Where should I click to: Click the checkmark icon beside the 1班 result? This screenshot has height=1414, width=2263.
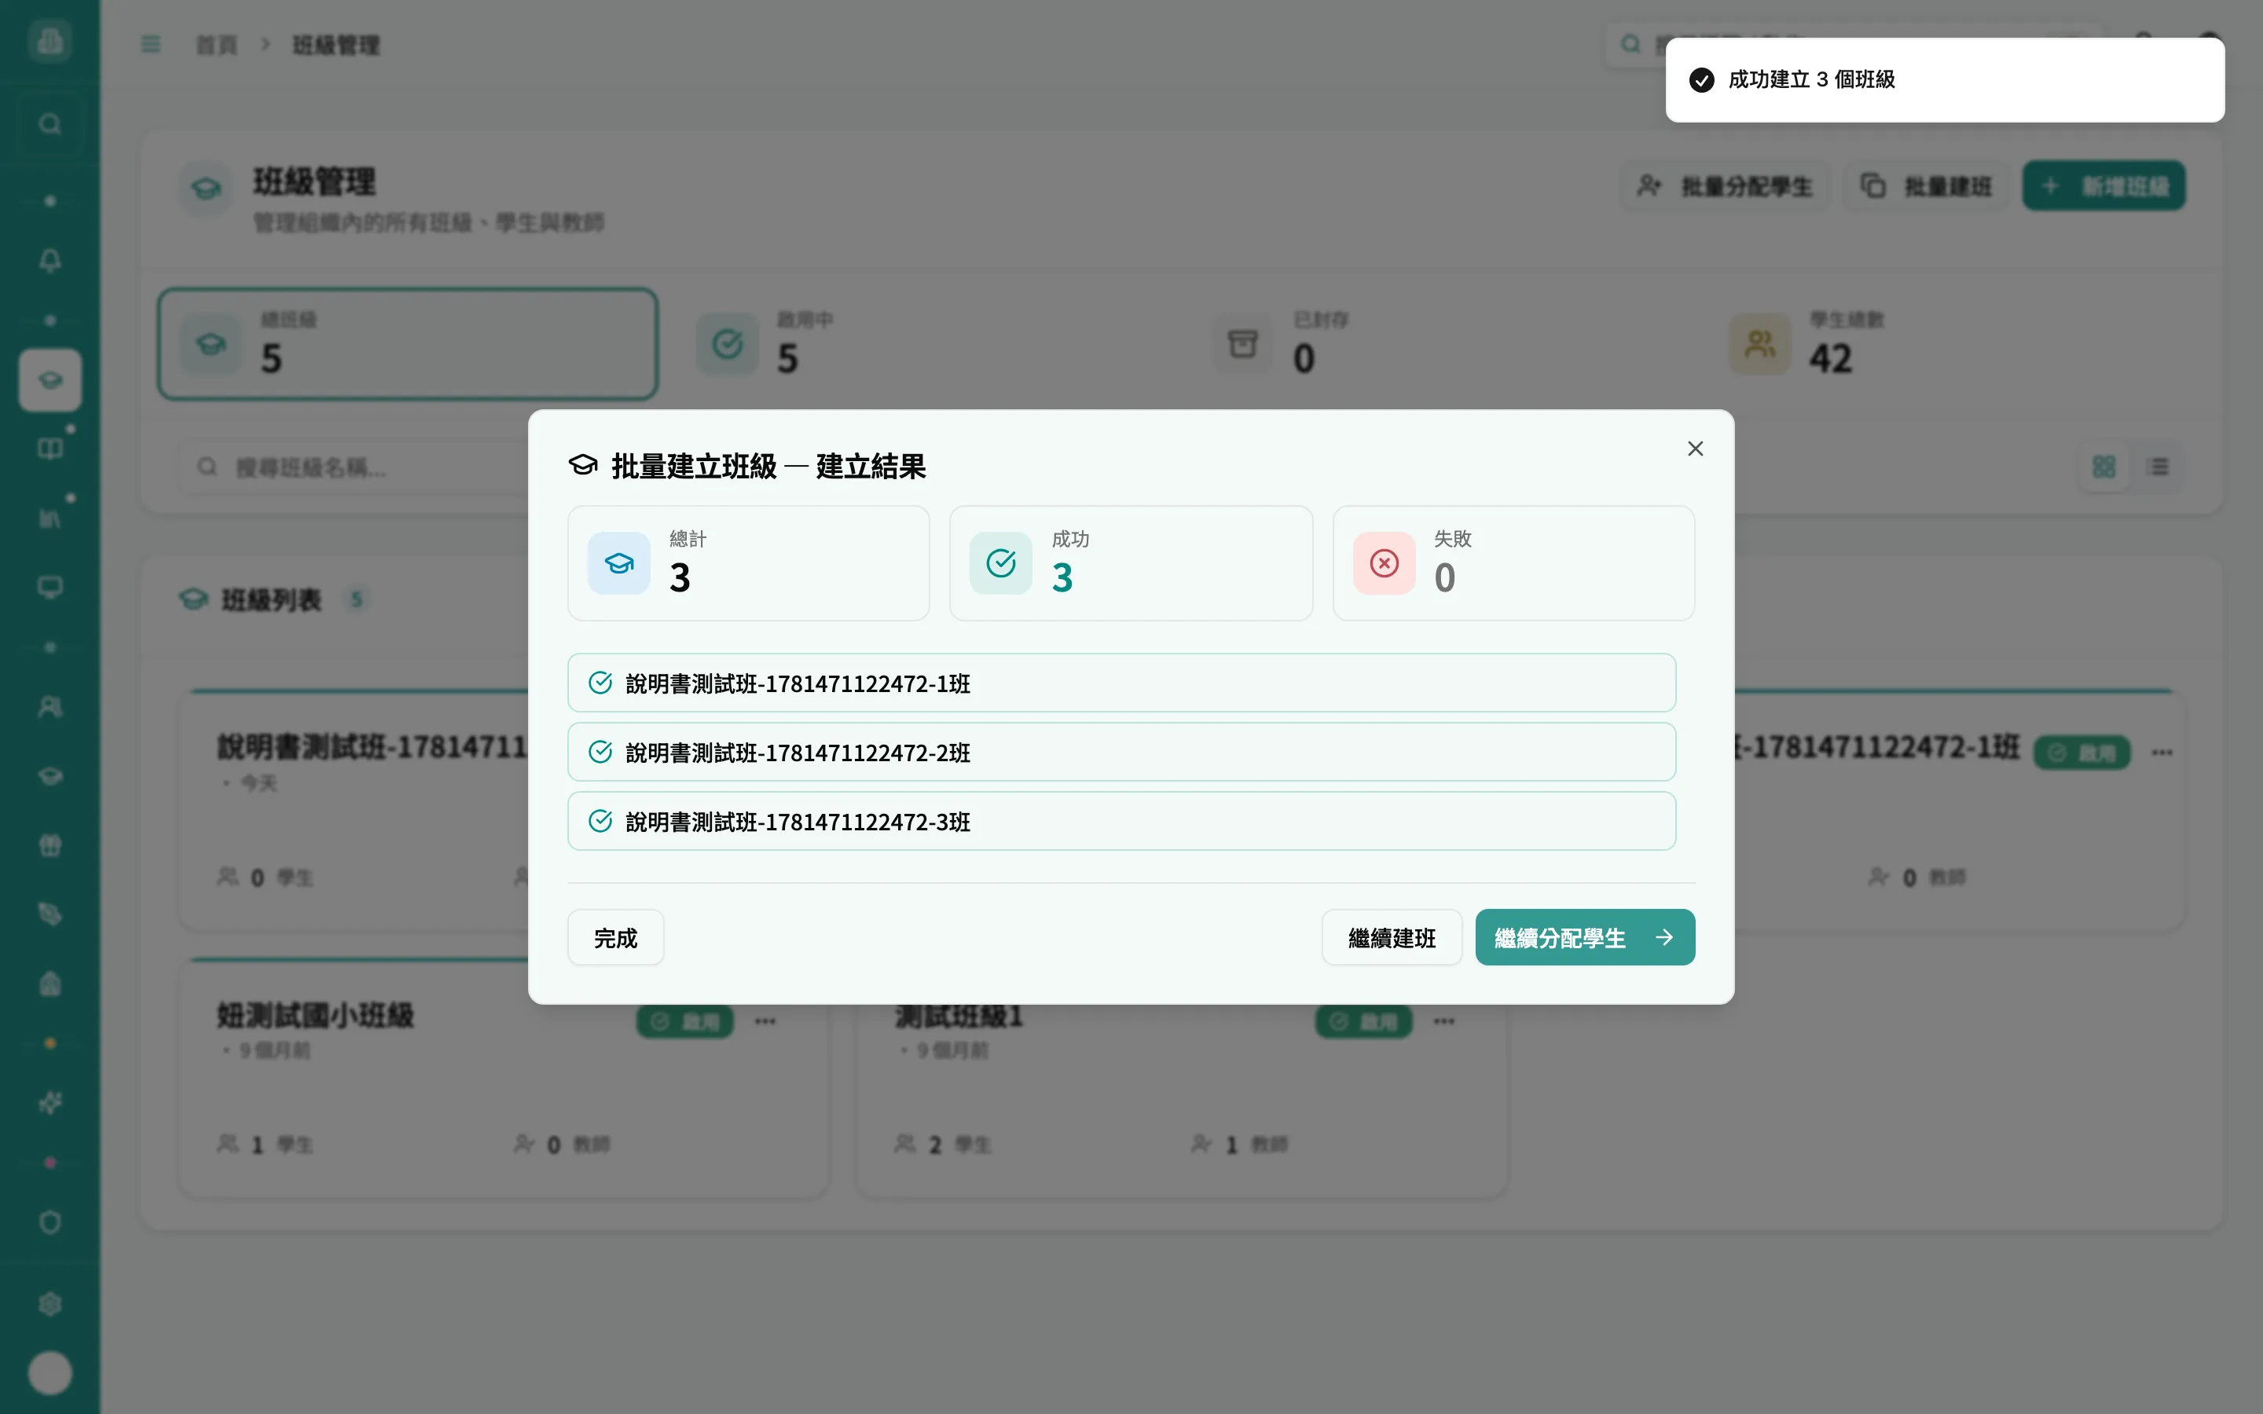click(x=600, y=683)
